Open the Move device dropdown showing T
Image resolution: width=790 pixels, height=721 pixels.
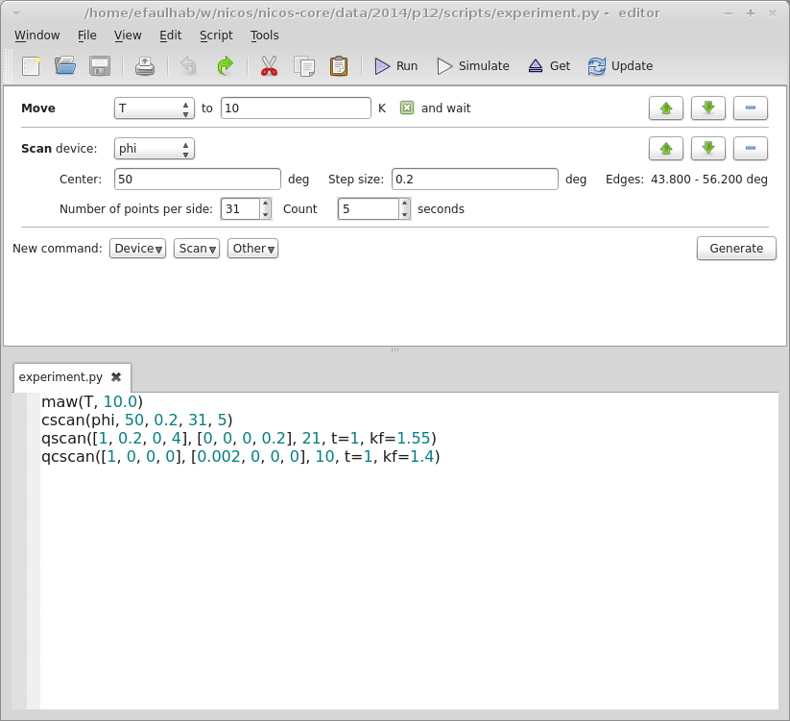pos(154,108)
